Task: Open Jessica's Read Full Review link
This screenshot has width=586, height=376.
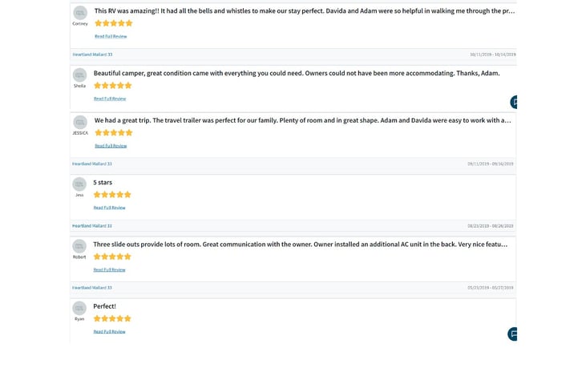Action: [x=111, y=146]
